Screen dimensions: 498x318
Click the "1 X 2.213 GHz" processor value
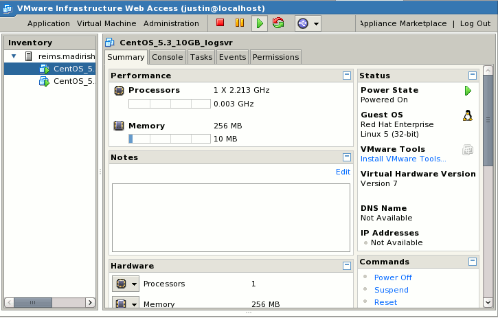pyautogui.click(x=241, y=90)
